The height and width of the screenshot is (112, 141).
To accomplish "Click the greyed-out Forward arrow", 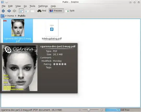I will pyautogui.click(x=14, y=11).
